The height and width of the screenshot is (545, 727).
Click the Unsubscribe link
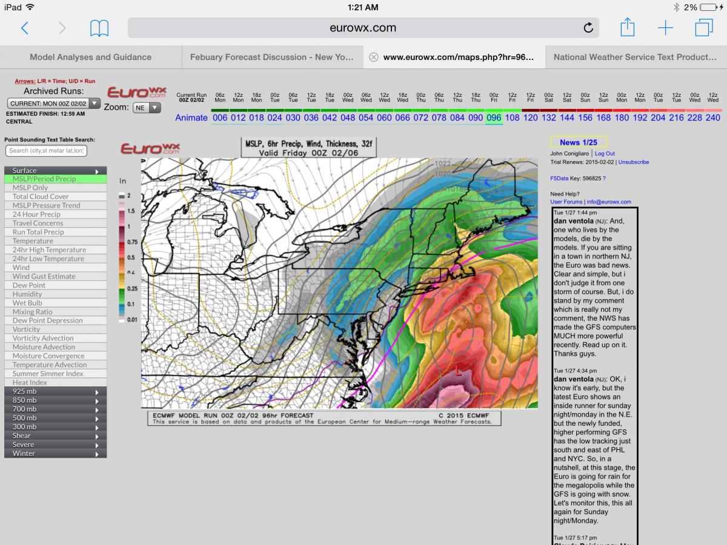[634, 162]
